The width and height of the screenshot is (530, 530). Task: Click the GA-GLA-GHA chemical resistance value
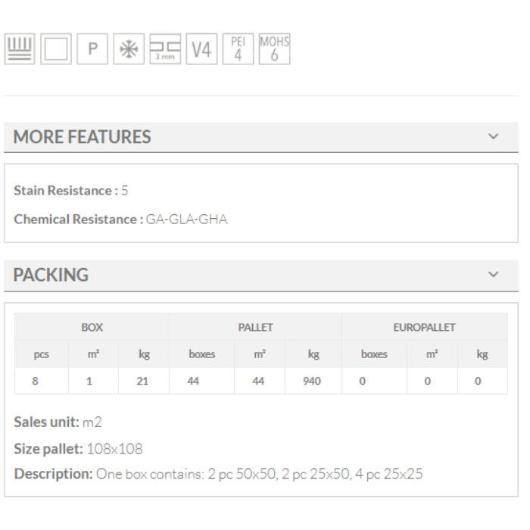186,220
